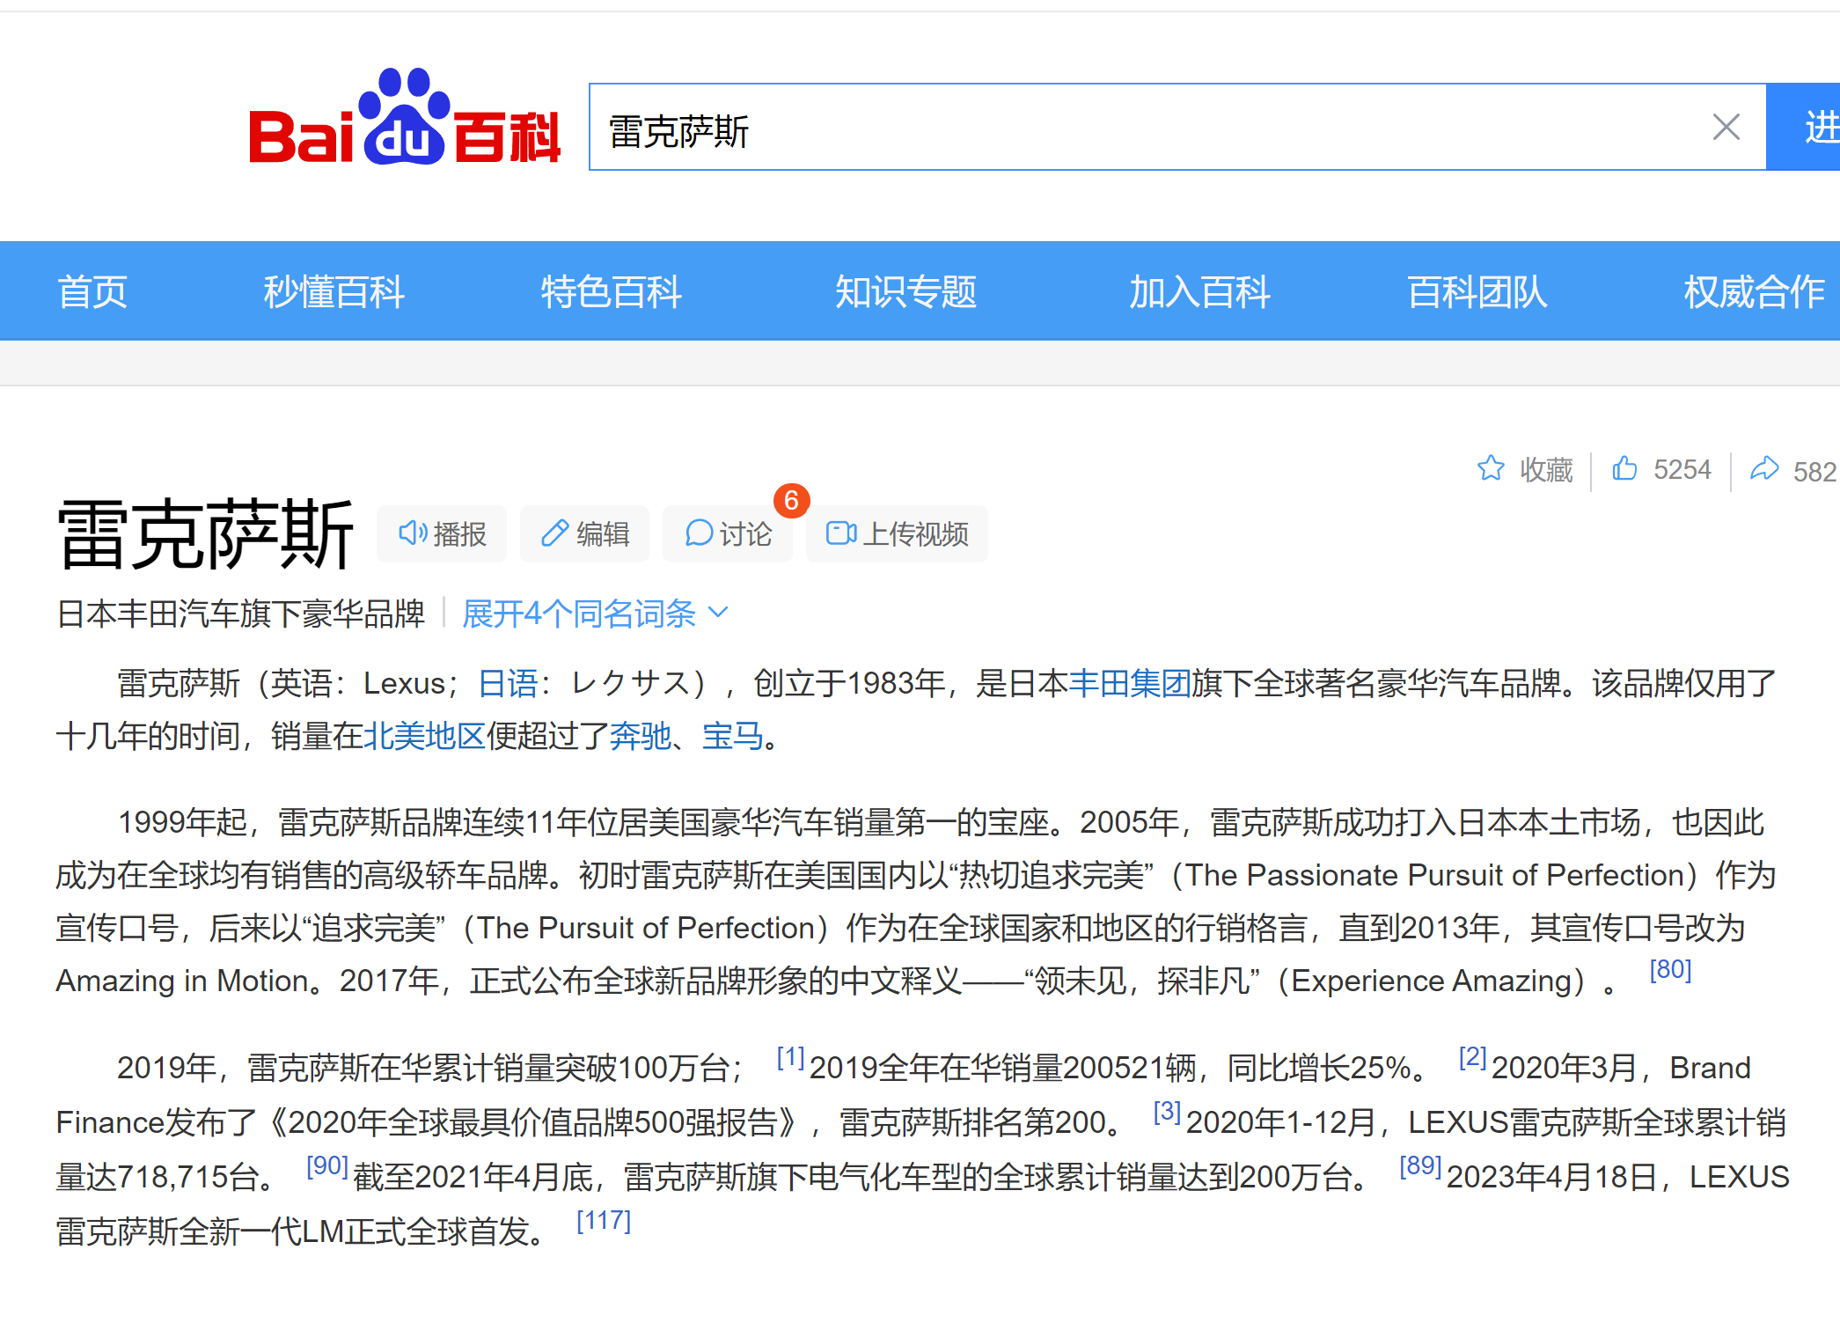Click the blue 进 search button
The image size is (1840, 1323).
pyautogui.click(x=1803, y=128)
